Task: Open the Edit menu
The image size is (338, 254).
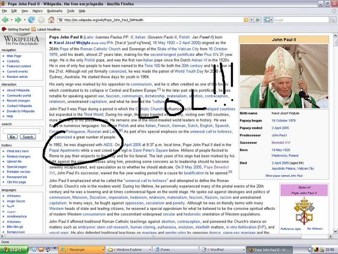Action: point(14,11)
